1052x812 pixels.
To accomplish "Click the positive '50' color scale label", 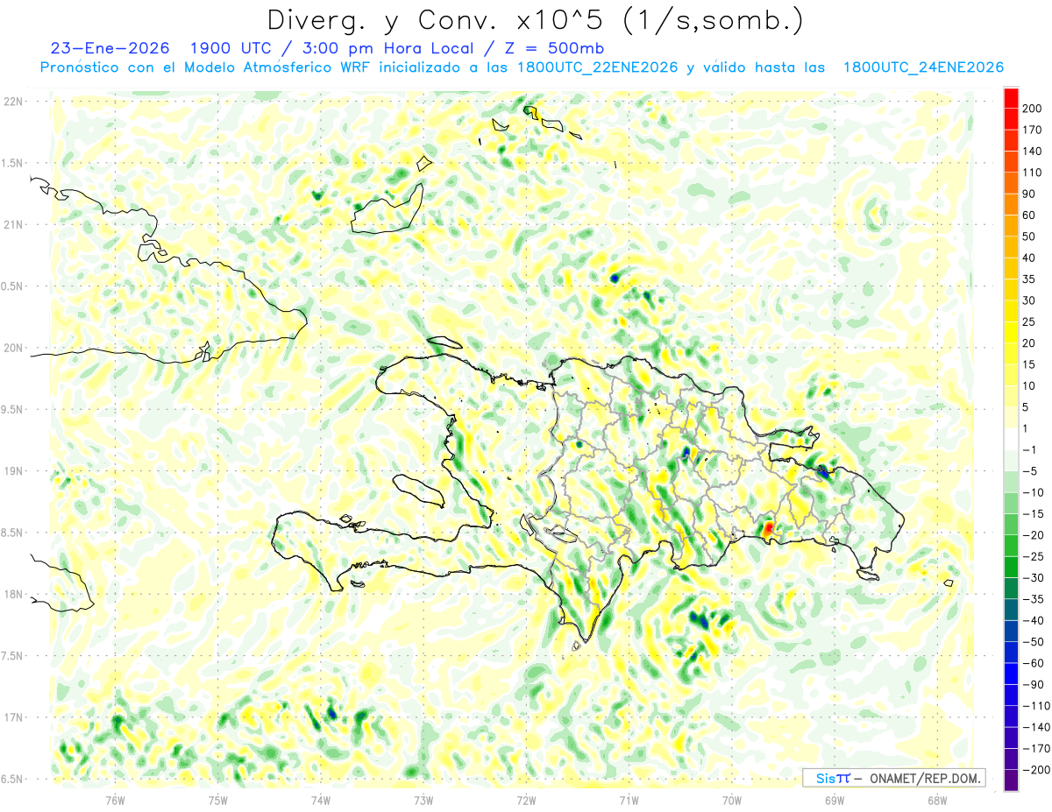I will (x=1029, y=237).
